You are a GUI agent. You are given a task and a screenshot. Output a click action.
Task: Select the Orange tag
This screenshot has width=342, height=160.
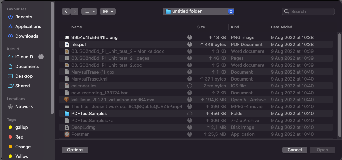point(23,147)
